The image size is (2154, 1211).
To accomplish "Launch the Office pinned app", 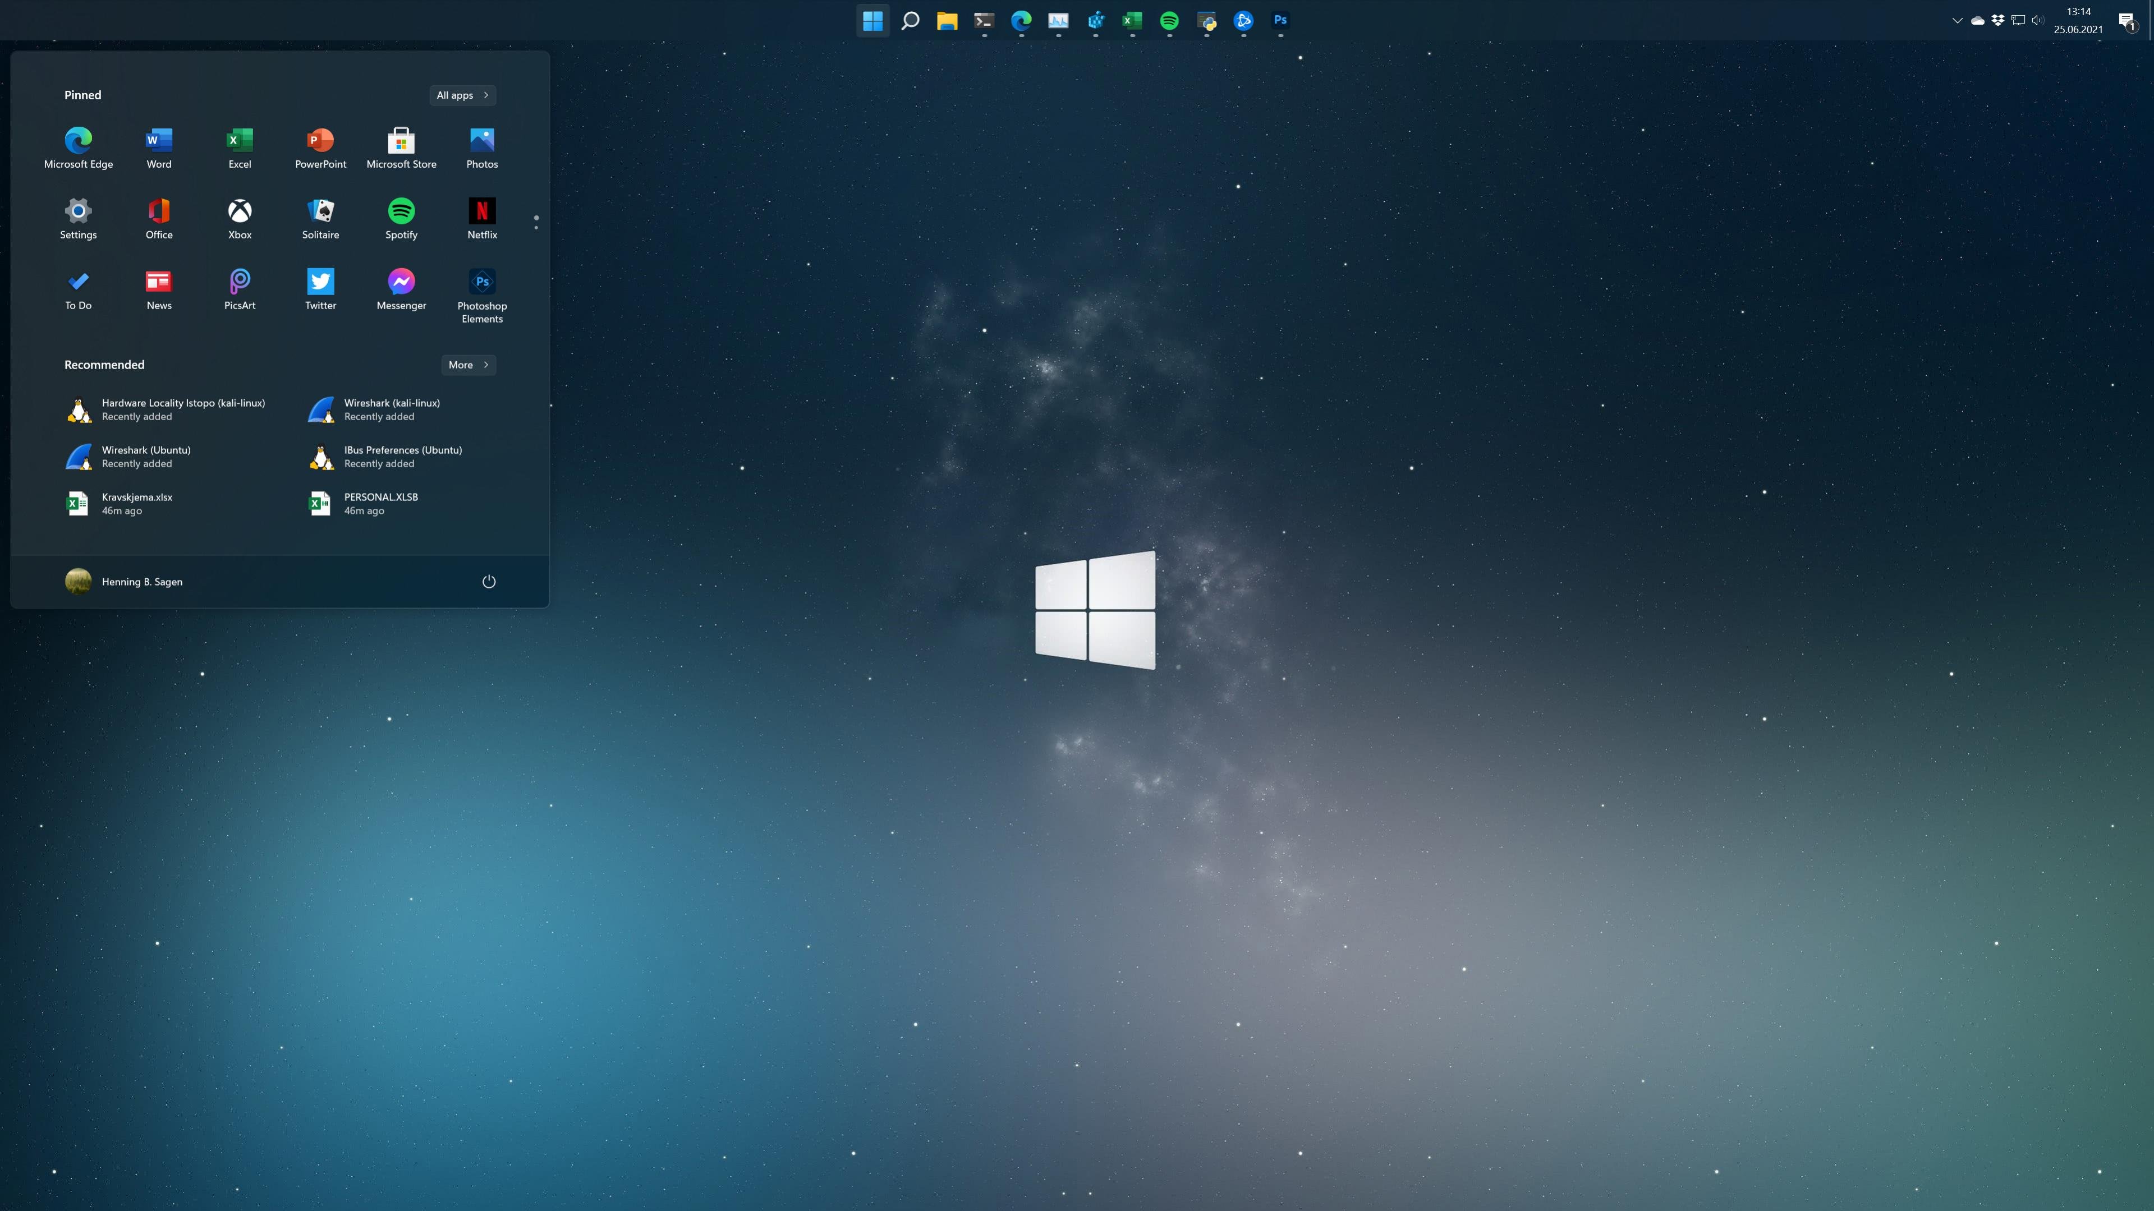I will 159,219.
